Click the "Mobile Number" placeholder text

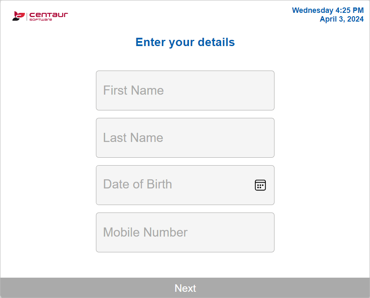click(145, 232)
